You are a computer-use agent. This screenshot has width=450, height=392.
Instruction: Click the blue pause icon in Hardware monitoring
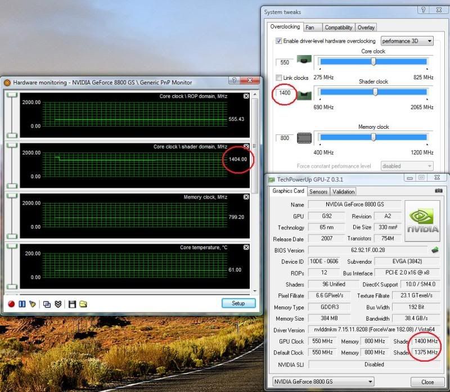click(x=22, y=304)
